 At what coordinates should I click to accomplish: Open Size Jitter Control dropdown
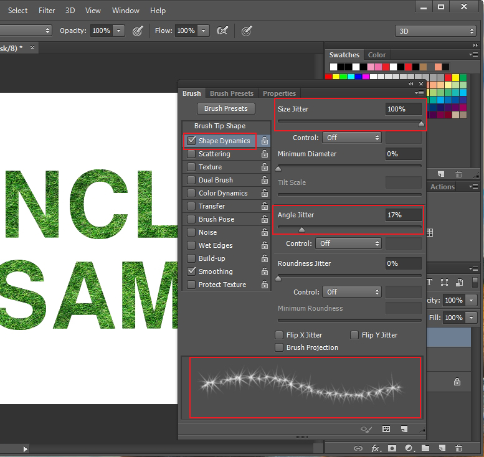(352, 138)
